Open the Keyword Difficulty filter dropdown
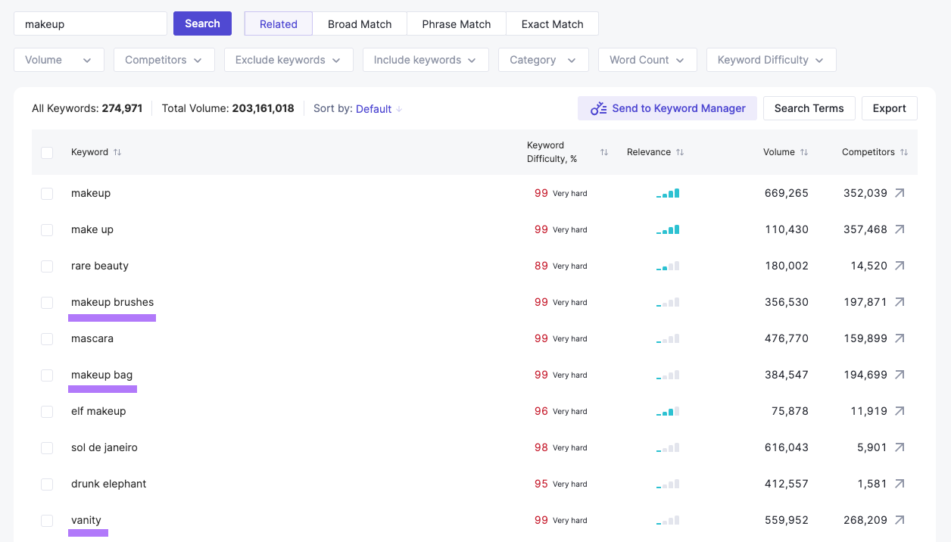This screenshot has height=542, width=951. (771, 60)
